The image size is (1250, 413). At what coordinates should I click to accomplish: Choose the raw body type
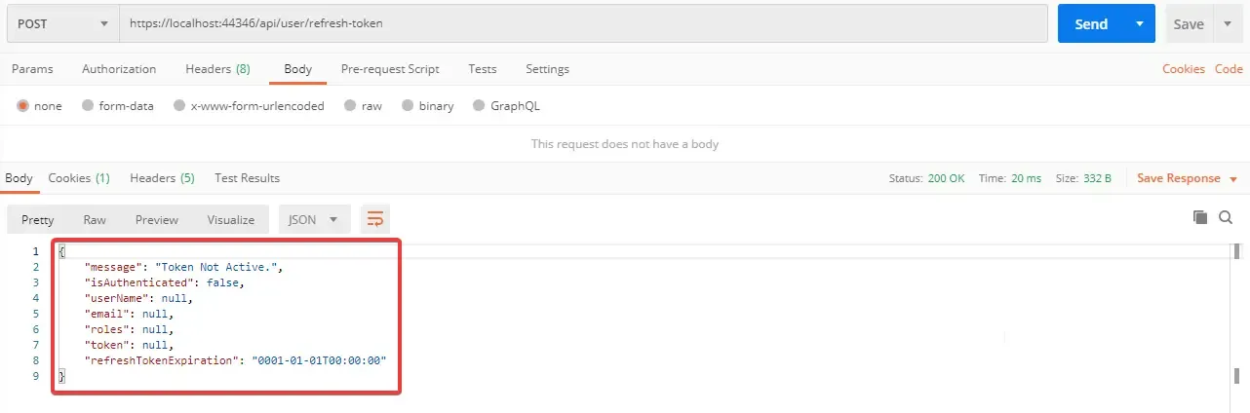[x=350, y=106]
